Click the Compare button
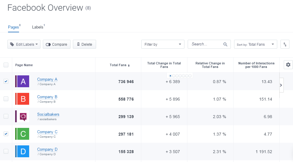Image resolution: width=293 pixels, height=162 pixels. tap(57, 45)
